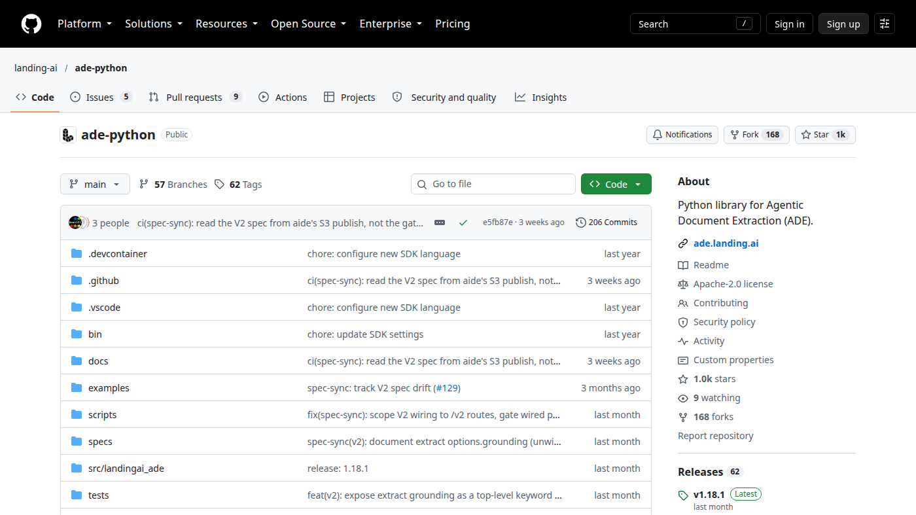Click the branch icon beside 57 Branches
The height and width of the screenshot is (515, 916).
pyautogui.click(x=144, y=185)
